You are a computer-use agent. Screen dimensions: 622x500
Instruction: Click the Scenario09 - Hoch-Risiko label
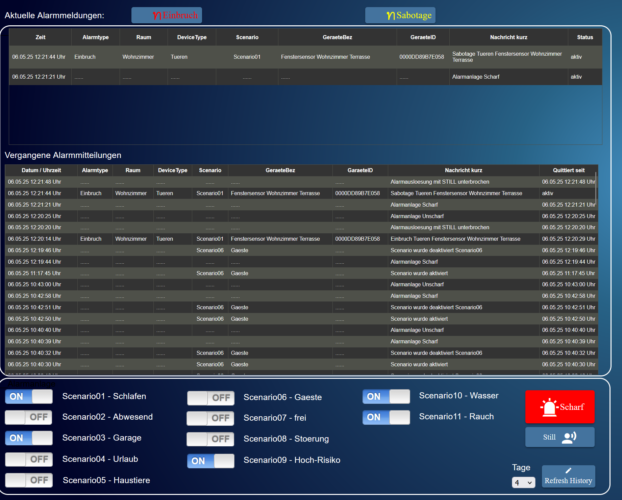tap(292, 460)
